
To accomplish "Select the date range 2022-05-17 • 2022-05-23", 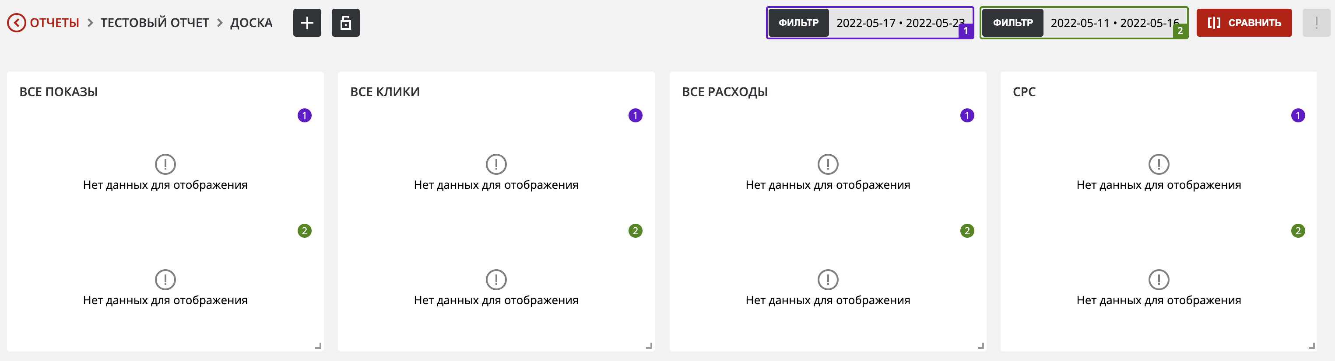I will (x=900, y=23).
